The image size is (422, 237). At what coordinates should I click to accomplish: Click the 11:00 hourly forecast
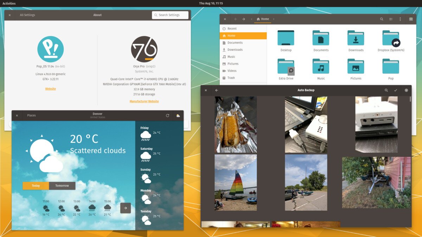pyautogui.click(x=46, y=208)
